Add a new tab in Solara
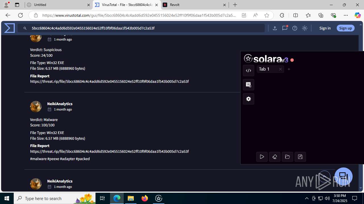This screenshot has width=364, height=204. tap(289, 69)
